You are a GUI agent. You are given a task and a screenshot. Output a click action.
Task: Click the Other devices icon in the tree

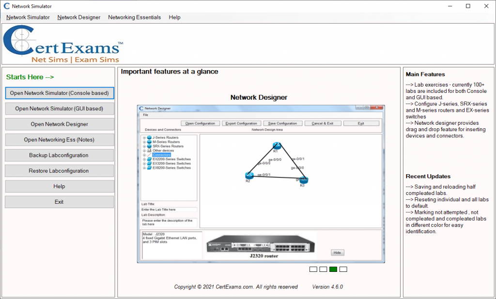point(150,150)
